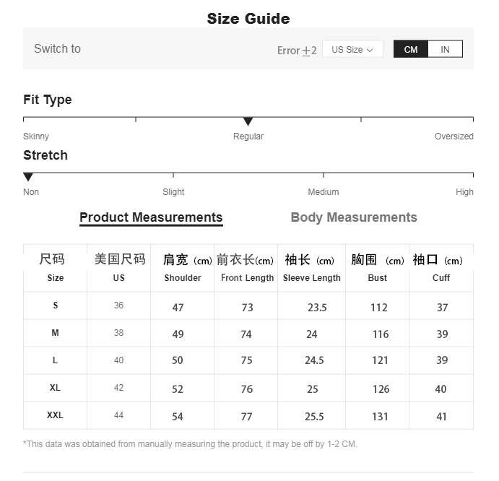
Task: Click the Skinny fit label
Action: coord(36,136)
